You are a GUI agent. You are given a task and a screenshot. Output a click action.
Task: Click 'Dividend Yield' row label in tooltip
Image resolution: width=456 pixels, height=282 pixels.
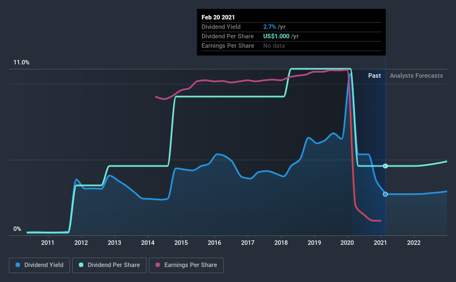pyautogui.click(x=221, y=27)
